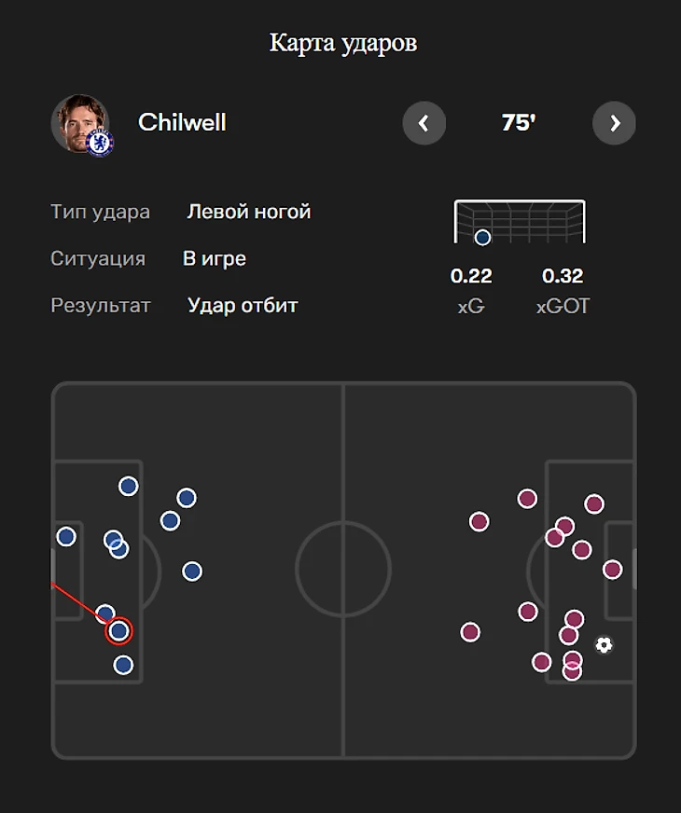Select the topmost blue shot marker

tap(128, 486)
